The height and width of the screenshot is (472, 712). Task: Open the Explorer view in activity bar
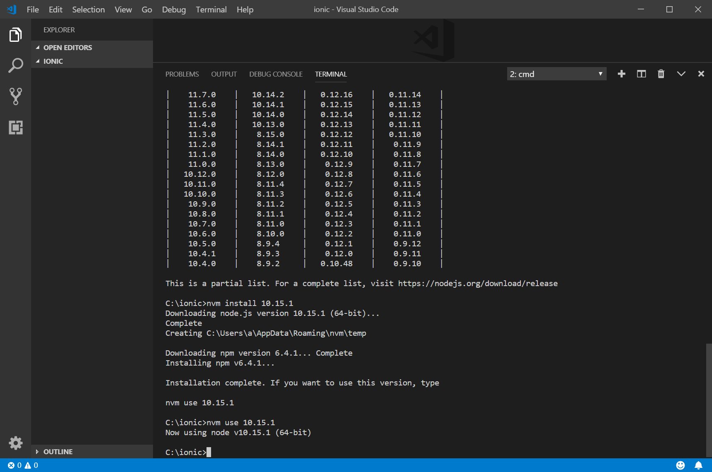click(15, 35)
